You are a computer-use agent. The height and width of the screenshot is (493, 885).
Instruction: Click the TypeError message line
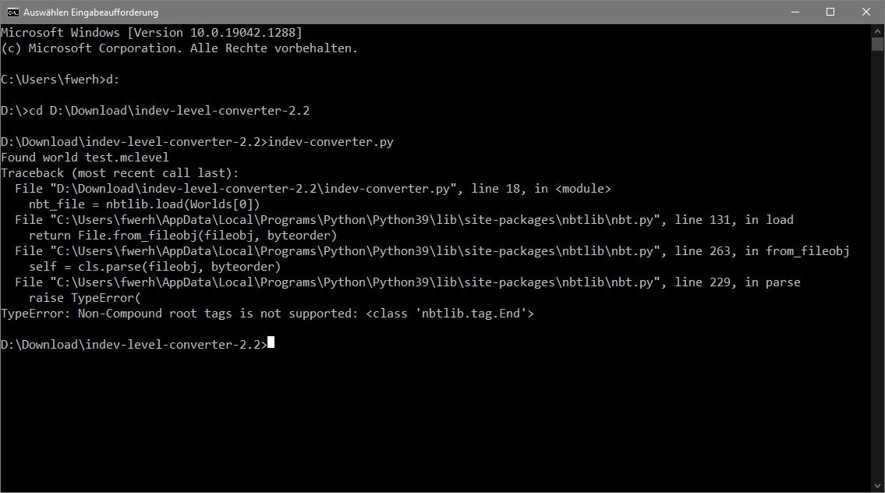tap(267, 313)
